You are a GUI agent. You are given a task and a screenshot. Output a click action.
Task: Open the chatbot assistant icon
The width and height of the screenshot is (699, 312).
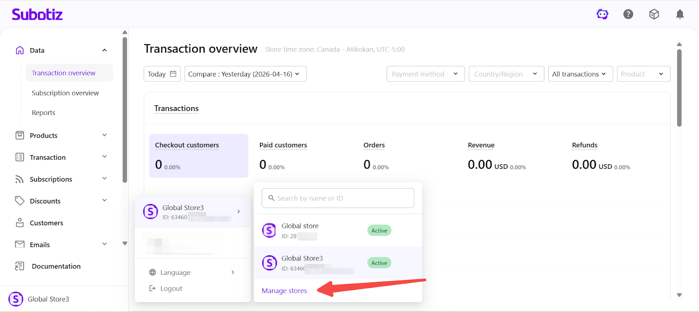(602, 14)
